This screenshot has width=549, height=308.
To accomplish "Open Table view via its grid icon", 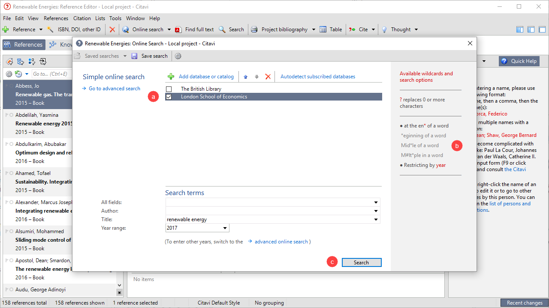I will [323, 30].
